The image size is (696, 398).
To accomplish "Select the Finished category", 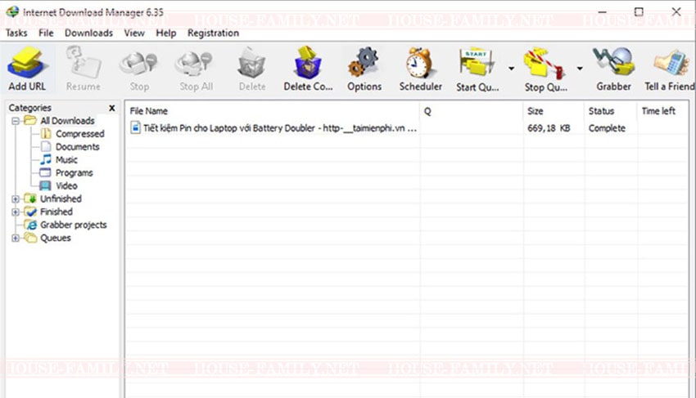I will (56, 212).
